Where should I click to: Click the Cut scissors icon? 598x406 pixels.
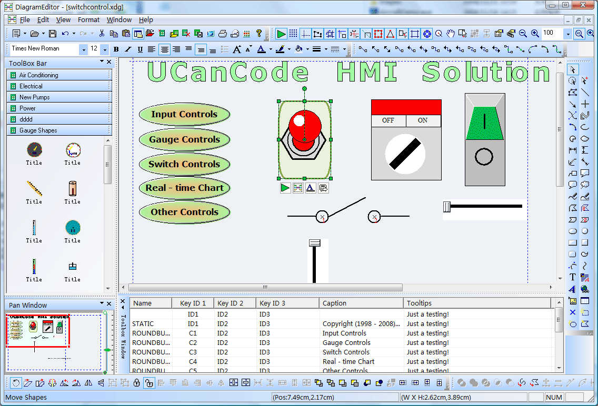click(102, 34)
